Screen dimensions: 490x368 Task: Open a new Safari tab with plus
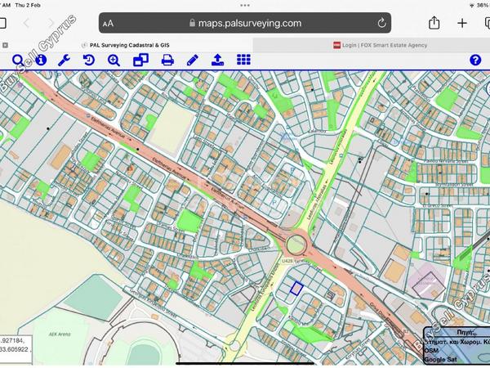pyautogui.click(x=462, y=23)
